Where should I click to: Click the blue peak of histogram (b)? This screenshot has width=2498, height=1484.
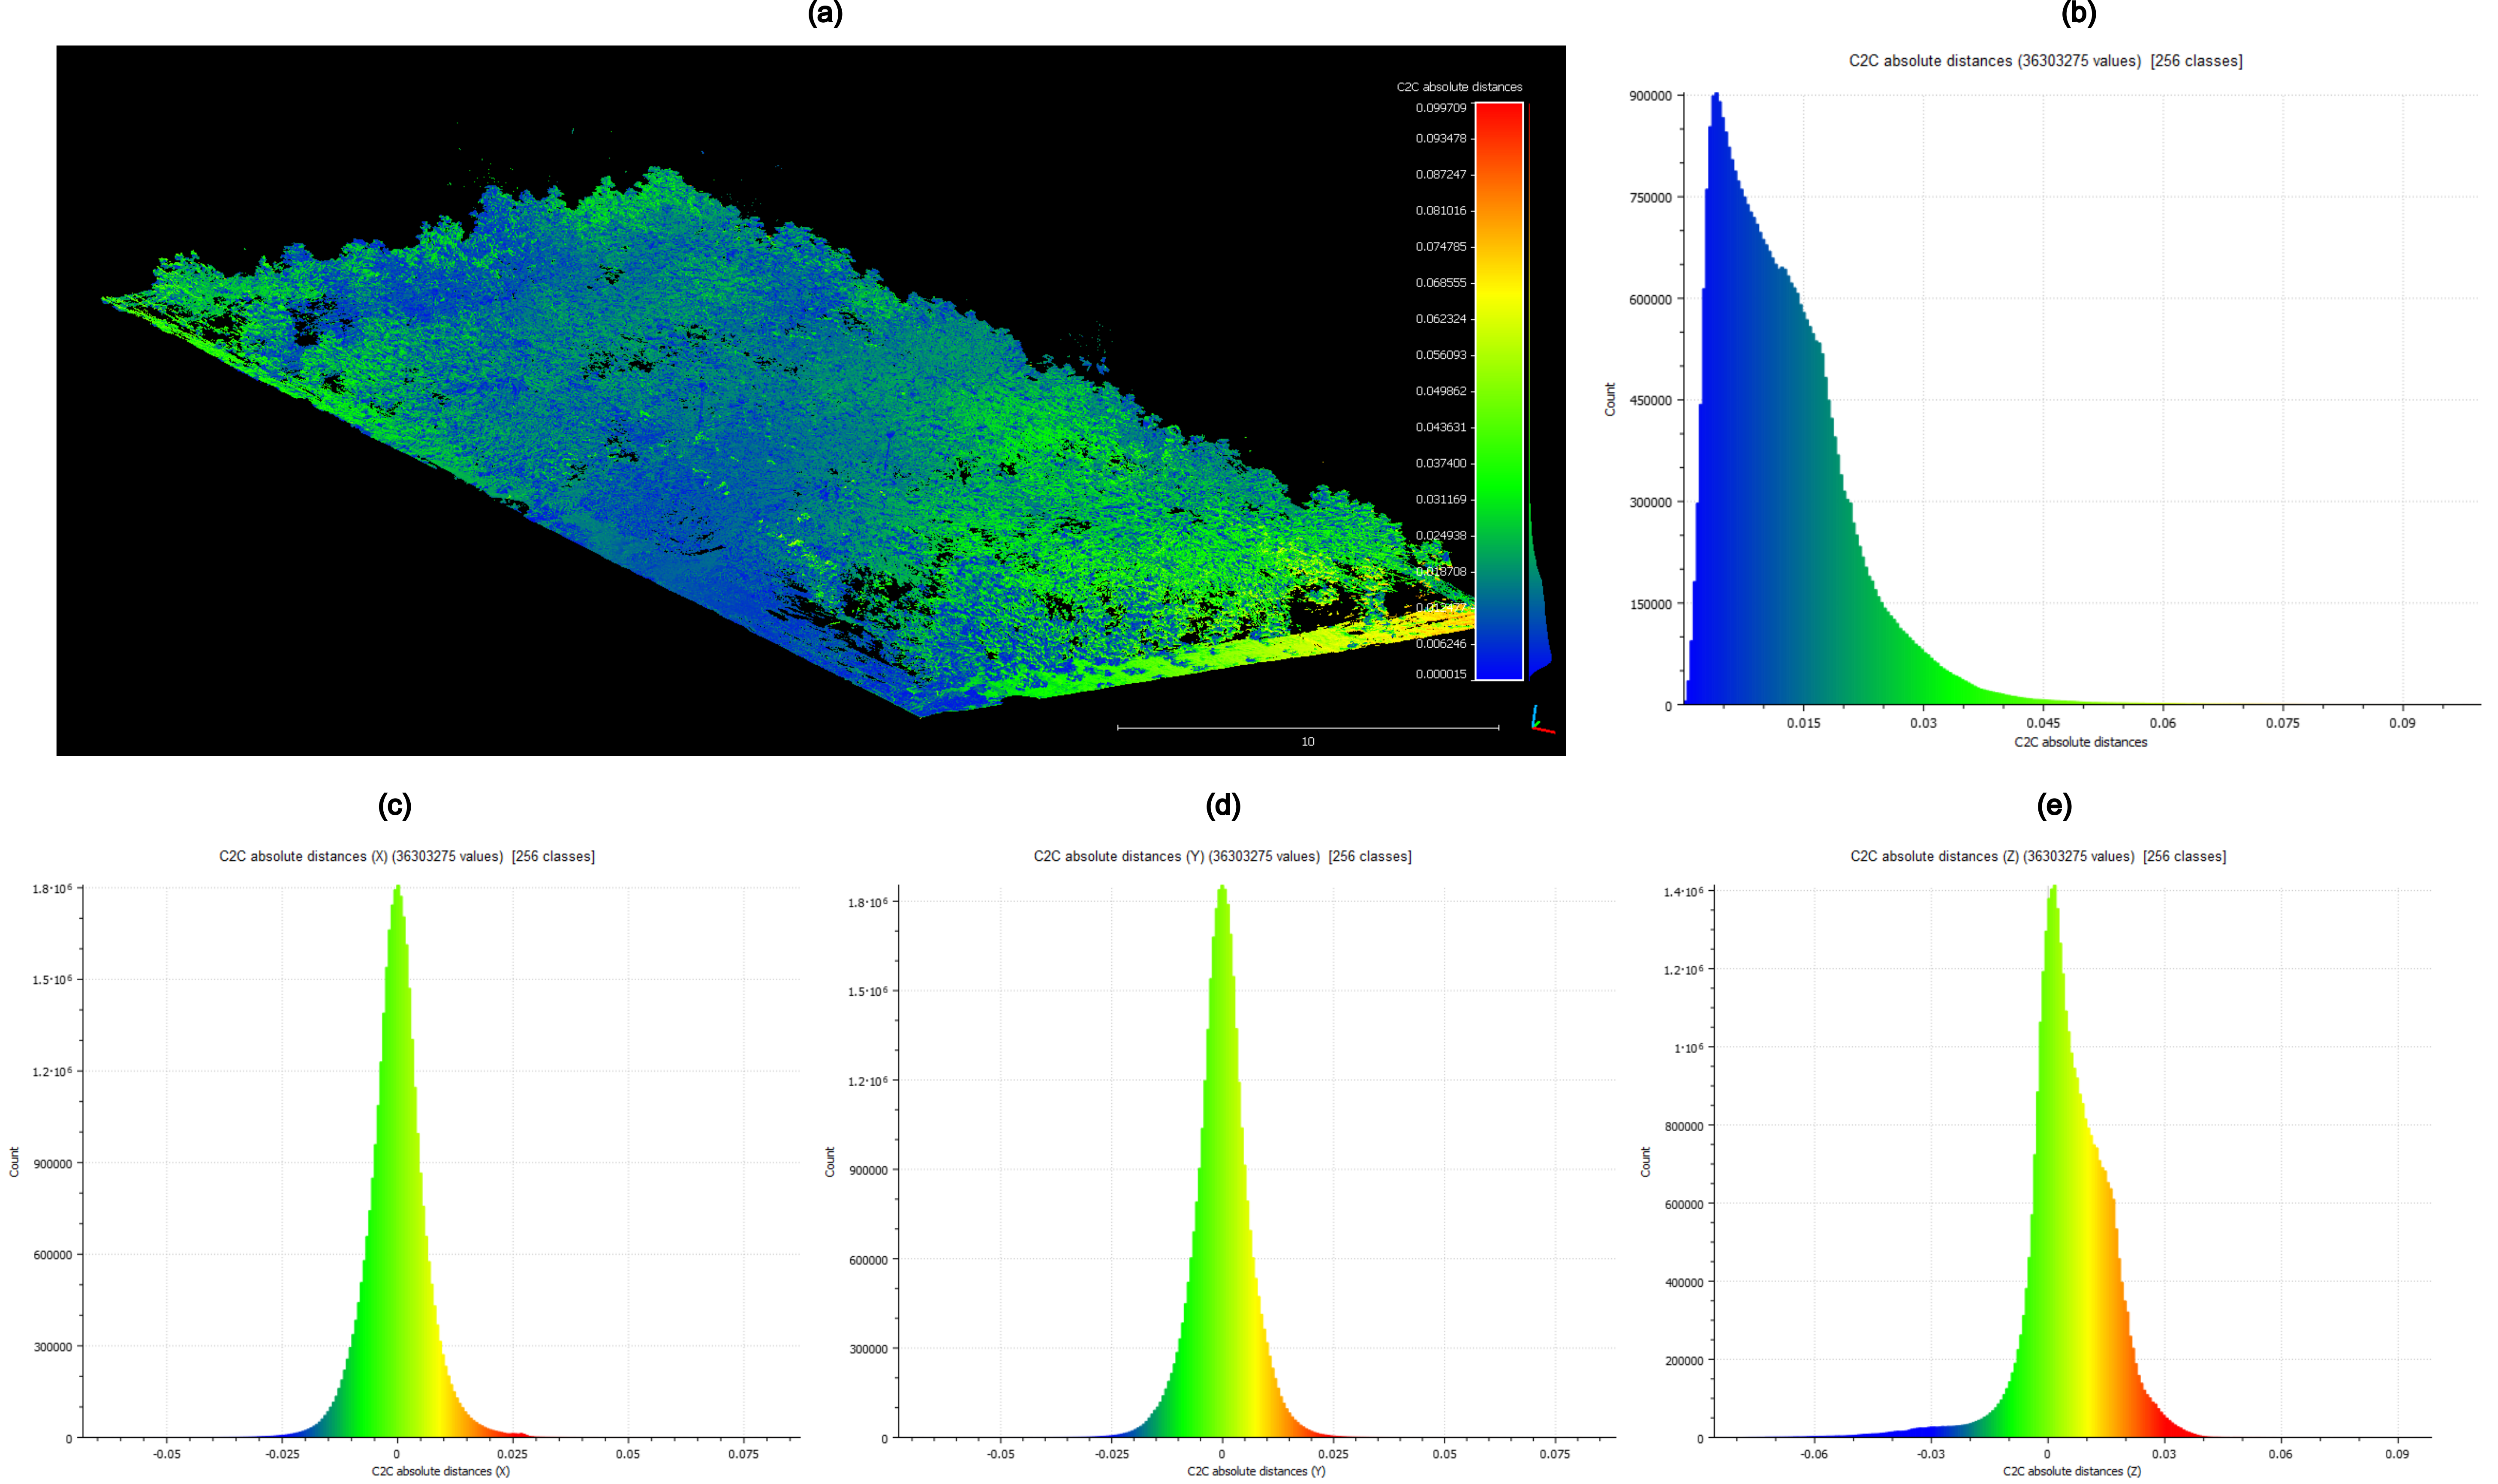click(1716, 97)
